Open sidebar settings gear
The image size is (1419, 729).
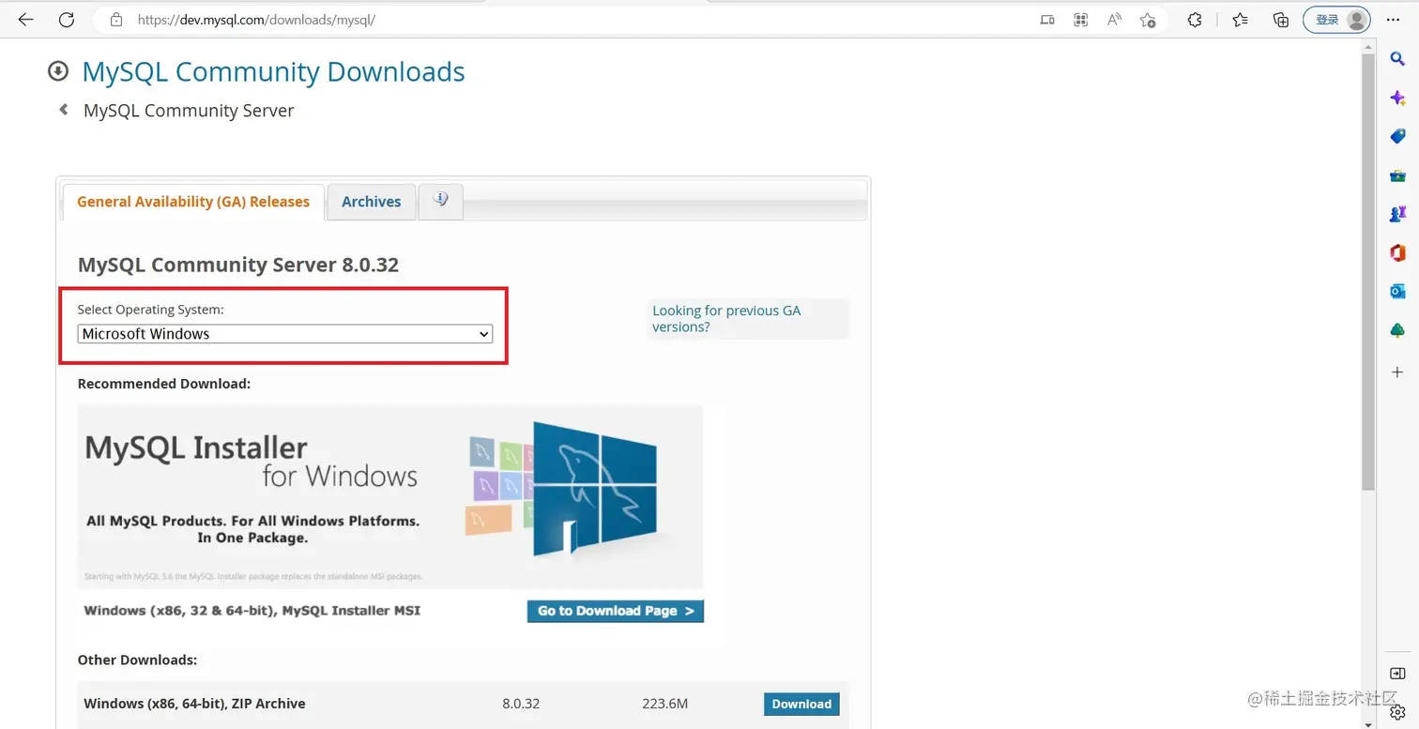click(1397, 713)
